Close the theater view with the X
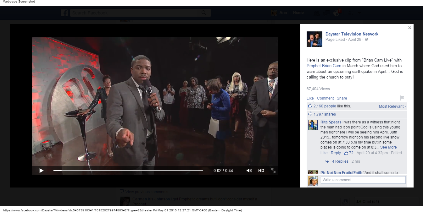423x212 pixels. point(409,28)
